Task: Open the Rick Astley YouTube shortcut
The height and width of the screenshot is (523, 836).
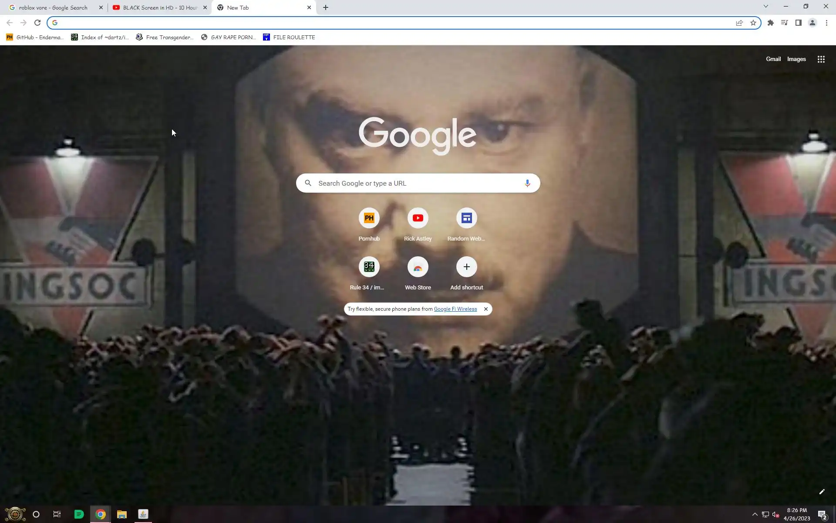Action: [x=418, y=218]
